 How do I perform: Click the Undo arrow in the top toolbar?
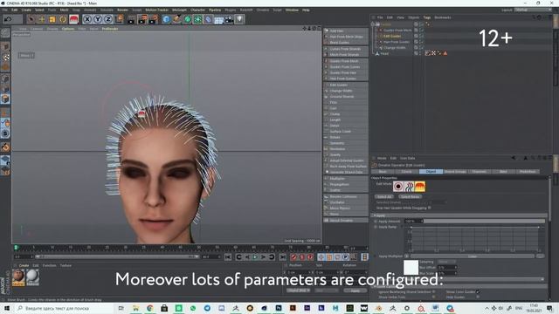click(x=8, y=19)
